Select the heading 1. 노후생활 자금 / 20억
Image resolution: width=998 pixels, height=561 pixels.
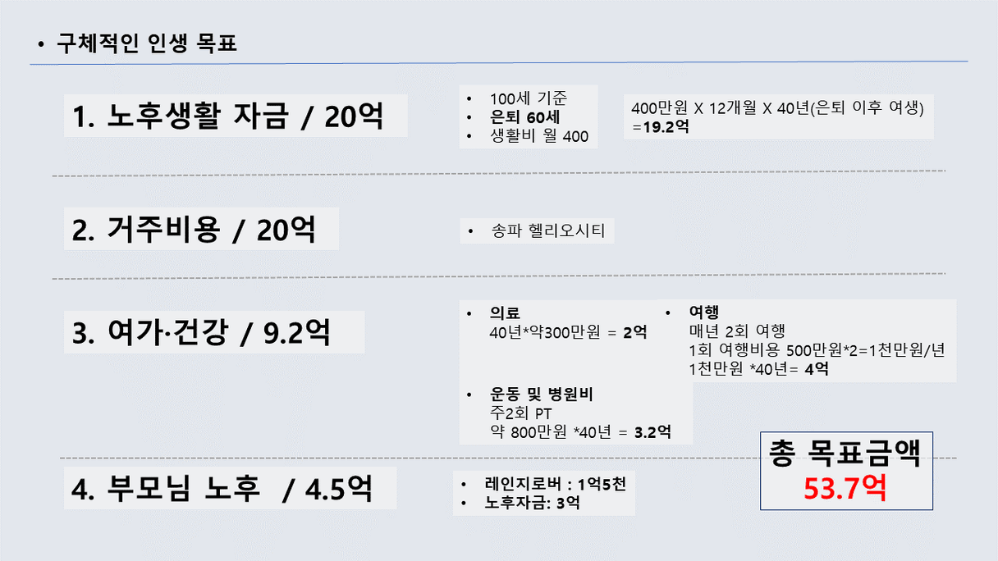pos(227,117)
